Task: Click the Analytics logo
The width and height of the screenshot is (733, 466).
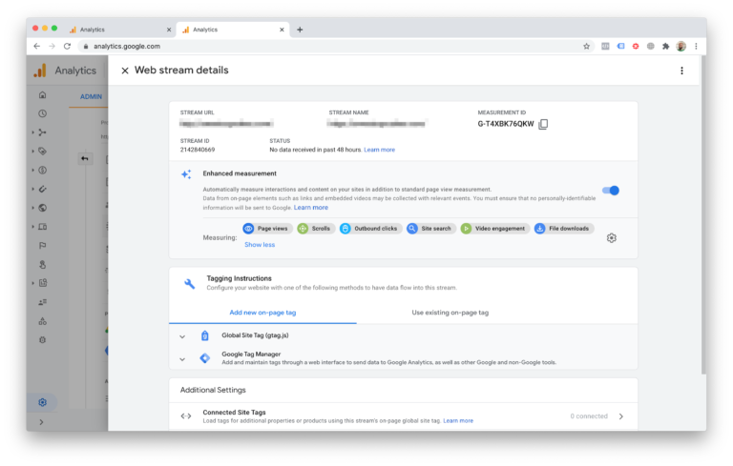Action: (x=40, y=71)
